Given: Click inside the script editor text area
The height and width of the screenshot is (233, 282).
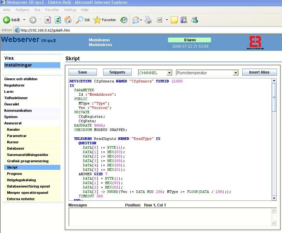Looking at the screenshot, I should click(x=170, y=139).
